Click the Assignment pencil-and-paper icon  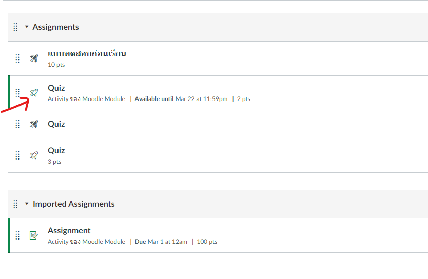[34, 235]
